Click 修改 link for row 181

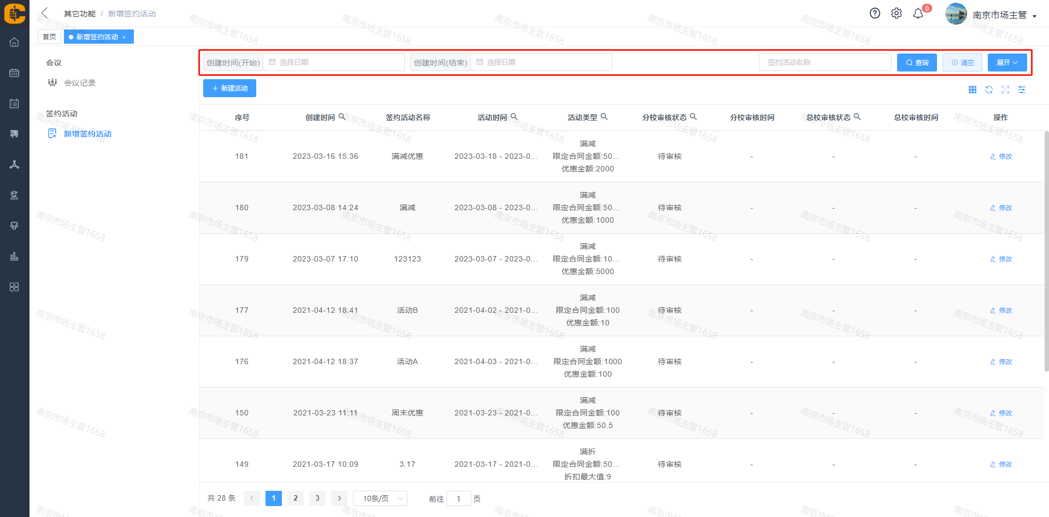1001,157
